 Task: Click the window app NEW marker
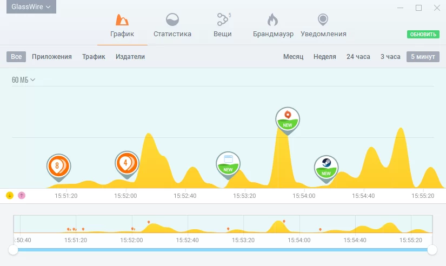point(228,165)
